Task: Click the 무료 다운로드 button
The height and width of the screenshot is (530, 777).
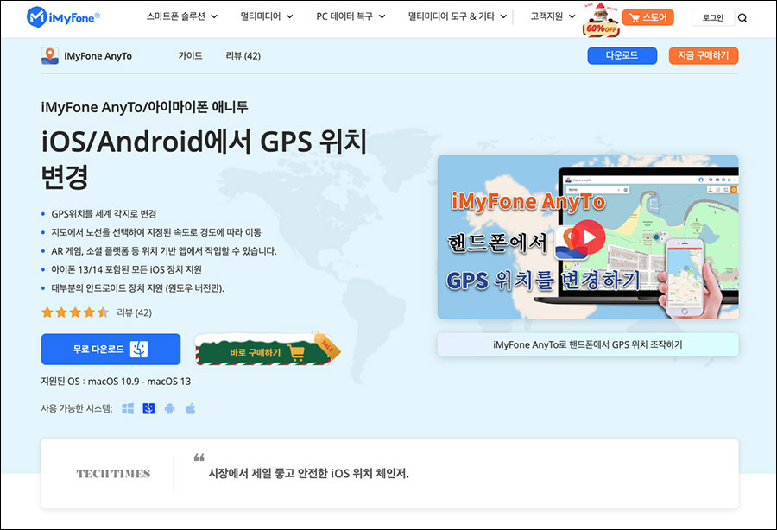Action: pyautogui.click(x=111, y=350)
